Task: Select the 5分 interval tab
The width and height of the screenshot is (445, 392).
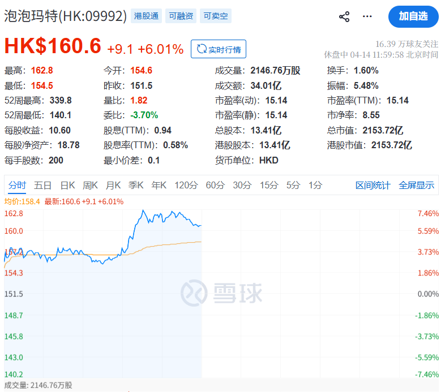Action: tap(293, 185)
